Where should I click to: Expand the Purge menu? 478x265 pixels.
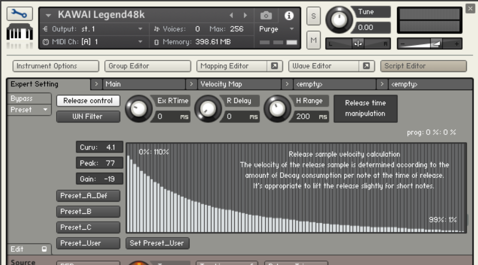(276, 29)
